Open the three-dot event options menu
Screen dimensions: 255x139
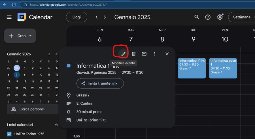coord(155,54)
